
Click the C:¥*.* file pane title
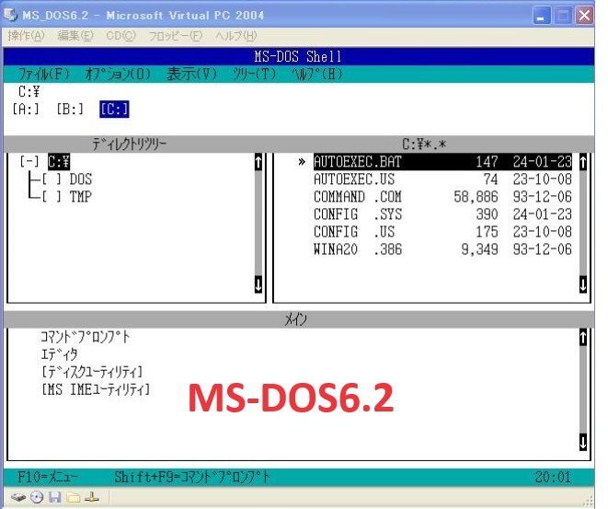424,145
